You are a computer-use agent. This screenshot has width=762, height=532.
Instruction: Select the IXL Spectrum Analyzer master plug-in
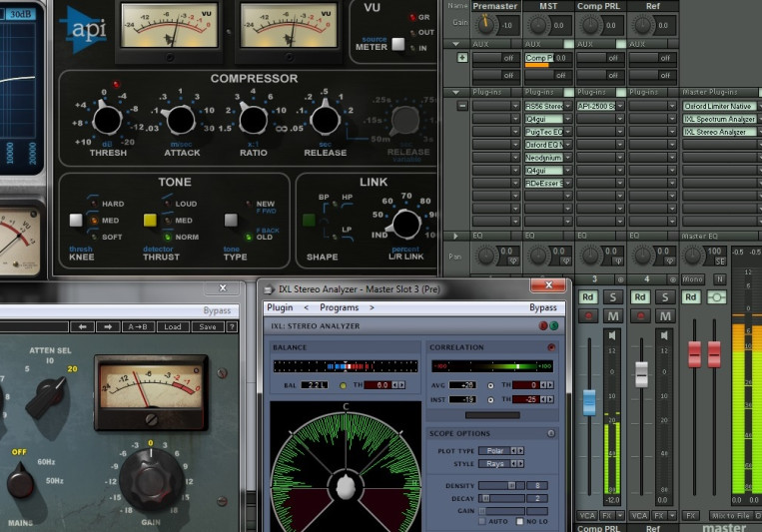(719, 119)
